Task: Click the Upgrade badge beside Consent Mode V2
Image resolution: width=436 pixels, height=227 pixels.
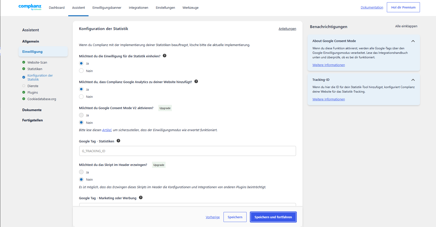Action: point(165,108)
